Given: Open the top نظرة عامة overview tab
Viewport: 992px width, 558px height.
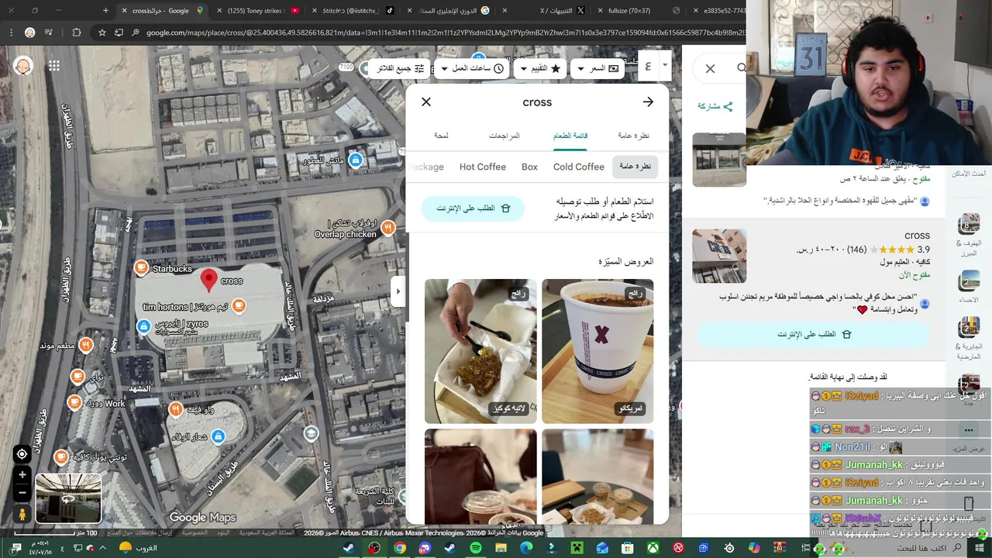Looking at the screenshot, I should (633, 136).
